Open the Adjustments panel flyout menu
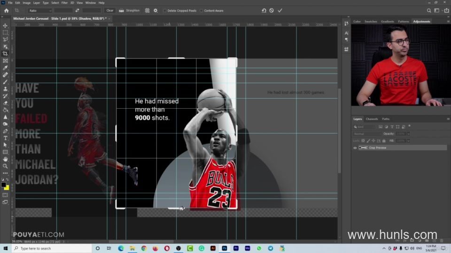 [x=448, y=22]
